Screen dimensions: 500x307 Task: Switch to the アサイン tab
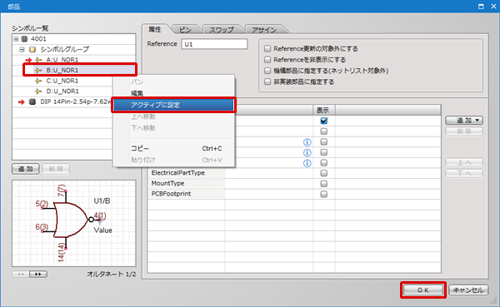tap(264, 30)
